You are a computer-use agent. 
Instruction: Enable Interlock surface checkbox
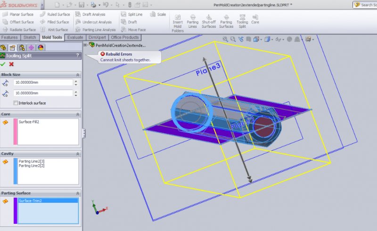point(16,103)
